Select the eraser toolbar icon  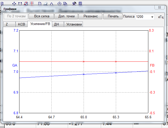click(46, 4)
